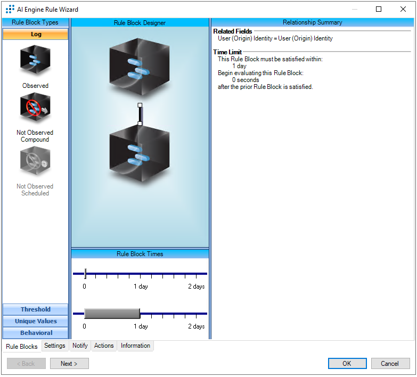Click the Cancel button
The width and height of the screenshot is (417, 377).
coord(390,364)
